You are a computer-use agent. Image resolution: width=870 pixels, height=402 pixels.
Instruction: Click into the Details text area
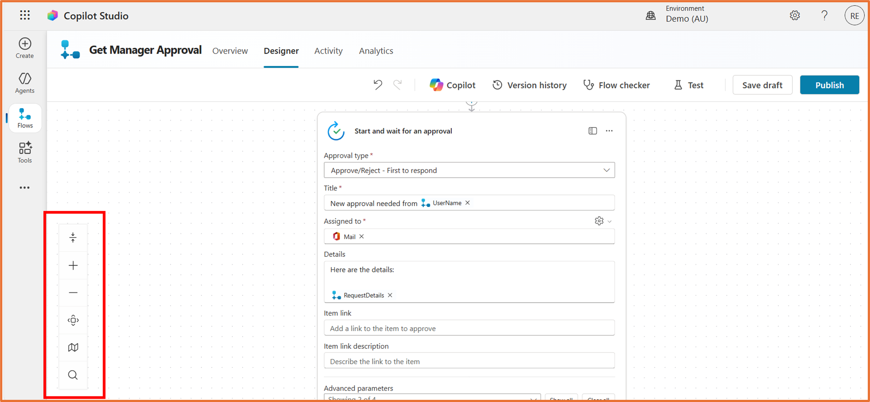[469, 282]
